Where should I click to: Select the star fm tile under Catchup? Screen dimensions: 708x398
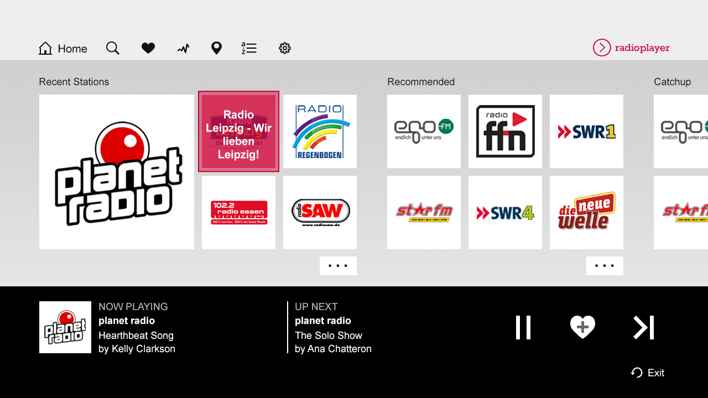[681, 213]
